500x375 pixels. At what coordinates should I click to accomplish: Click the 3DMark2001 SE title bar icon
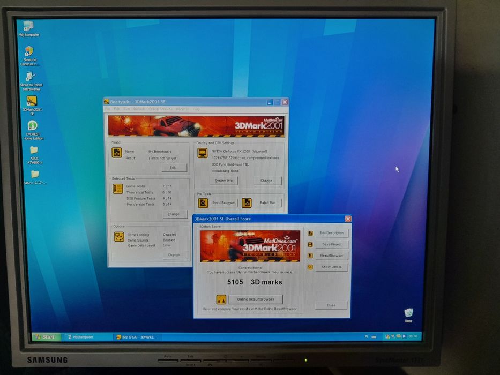pyautogui.click(x=106, y=102)
